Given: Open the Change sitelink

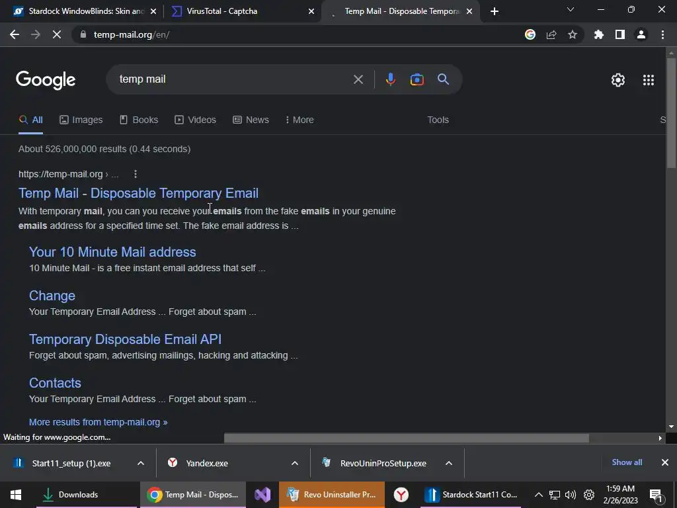Looking at the screenshot, I should point(52,296).
